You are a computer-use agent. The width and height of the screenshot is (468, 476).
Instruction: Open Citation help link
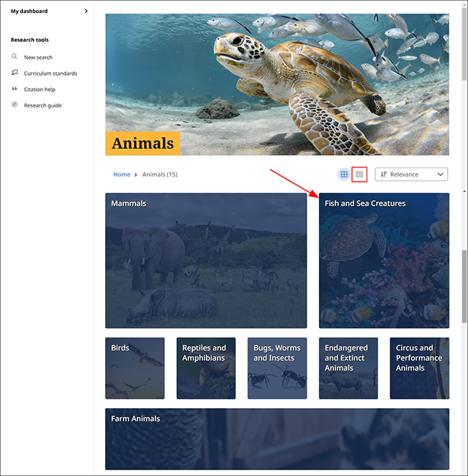[x=40, y=89]
